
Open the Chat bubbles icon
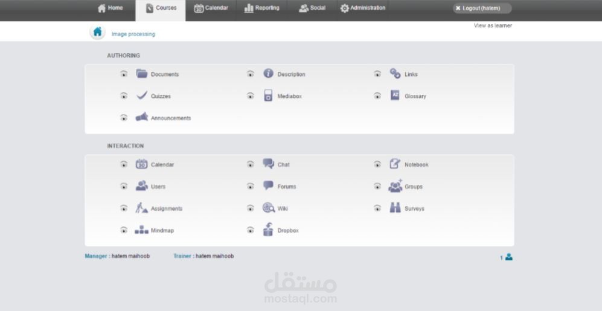click(268, 164)
